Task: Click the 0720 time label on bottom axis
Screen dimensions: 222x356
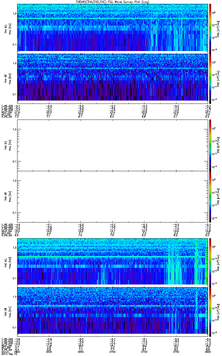Action: point(144,352)
